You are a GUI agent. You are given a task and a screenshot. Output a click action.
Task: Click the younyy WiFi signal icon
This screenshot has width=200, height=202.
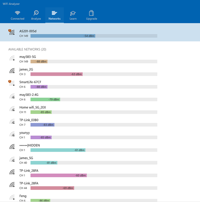coord(12,134)
